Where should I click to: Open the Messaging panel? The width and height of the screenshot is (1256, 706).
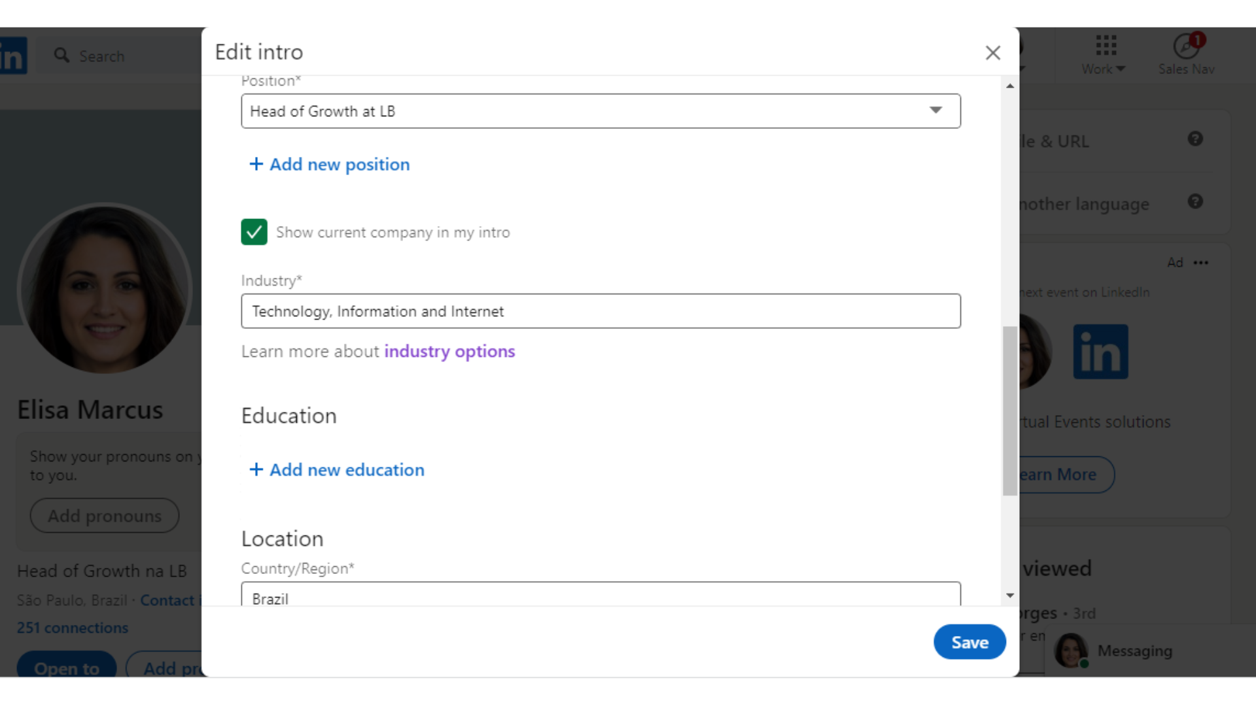point(1134,651)
